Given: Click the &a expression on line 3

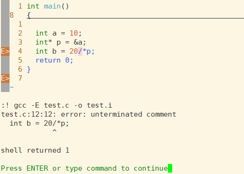Looking at the screenshot, I should pos(78,42).
